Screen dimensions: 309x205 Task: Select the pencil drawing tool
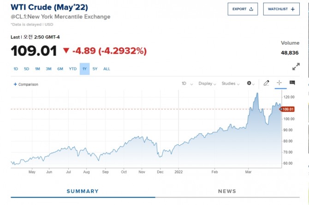[x=266, y=83]
